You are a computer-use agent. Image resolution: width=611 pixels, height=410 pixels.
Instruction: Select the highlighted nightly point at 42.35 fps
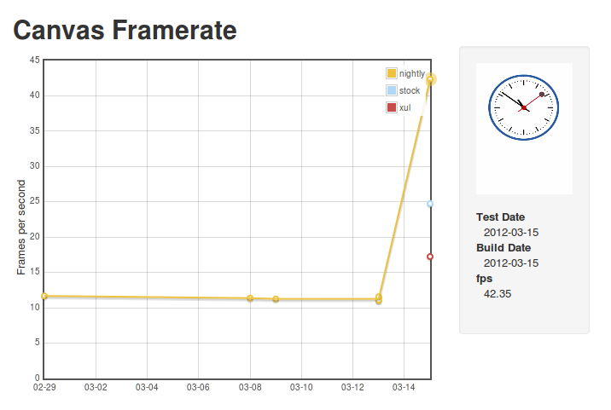click(430, 79)
